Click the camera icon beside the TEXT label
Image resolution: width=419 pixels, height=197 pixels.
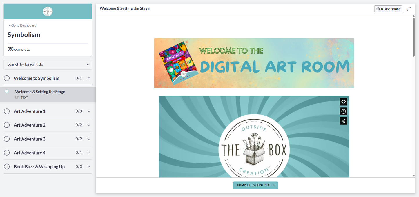(17, 97)
